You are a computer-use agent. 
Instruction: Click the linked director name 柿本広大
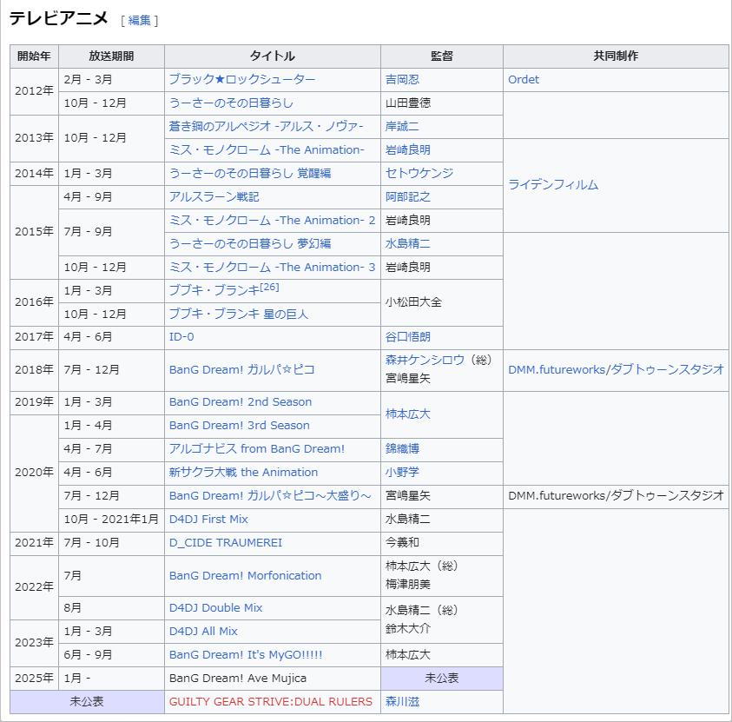pyautogui.click(x=407, y=414)
